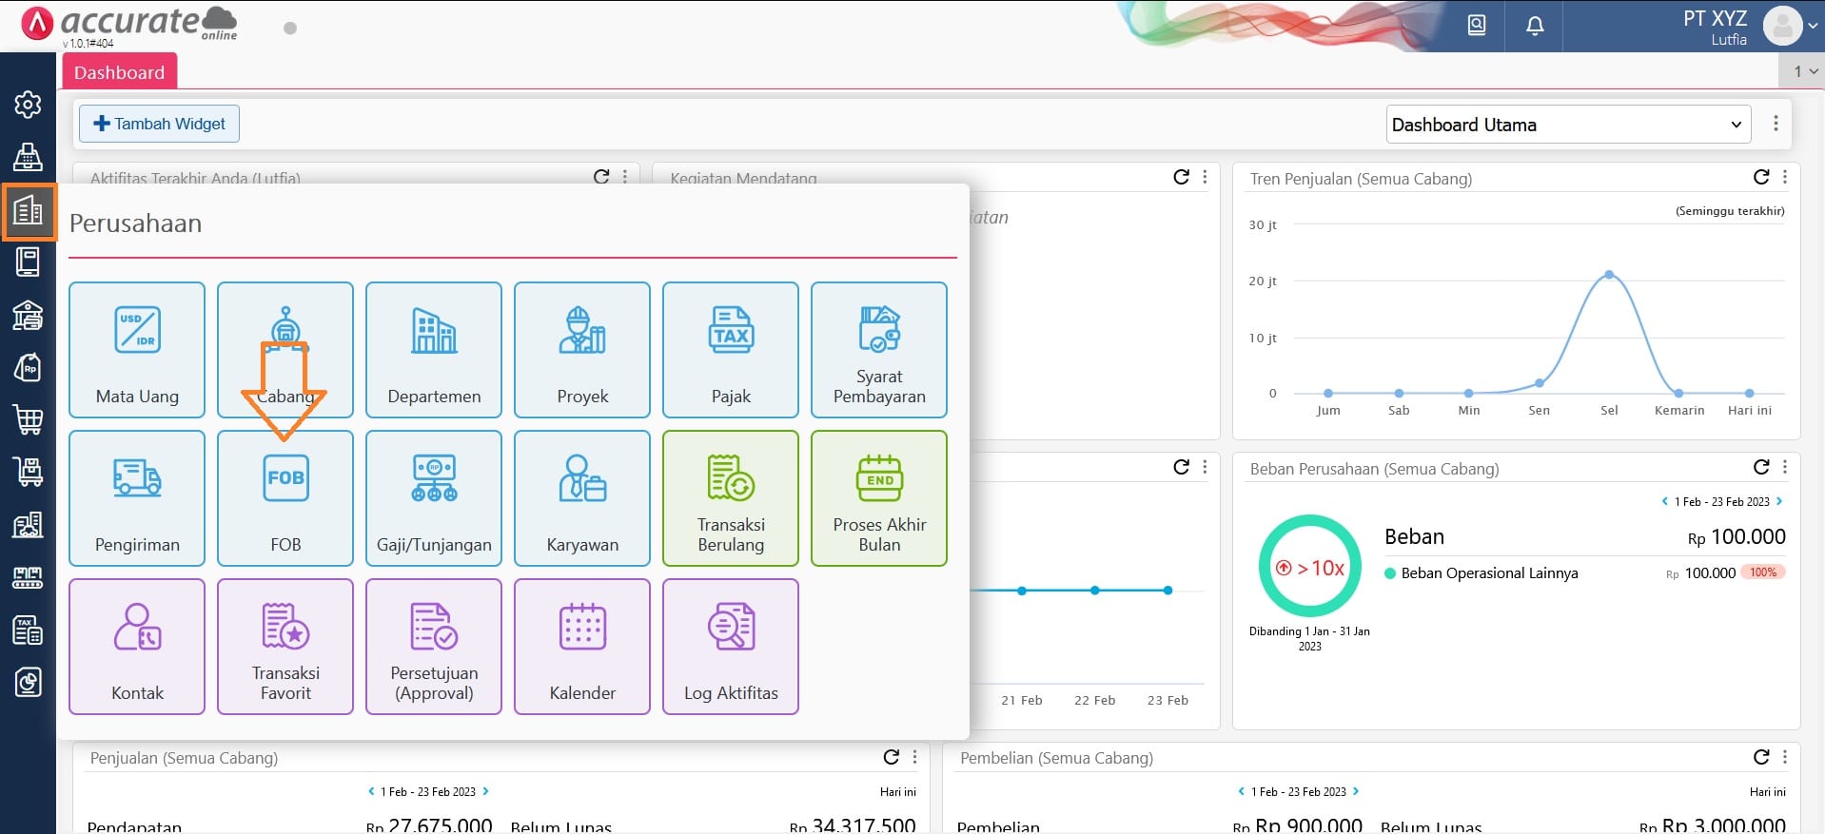Click the notification bell icon
1825x834 pixels.
click(1535, 26)
